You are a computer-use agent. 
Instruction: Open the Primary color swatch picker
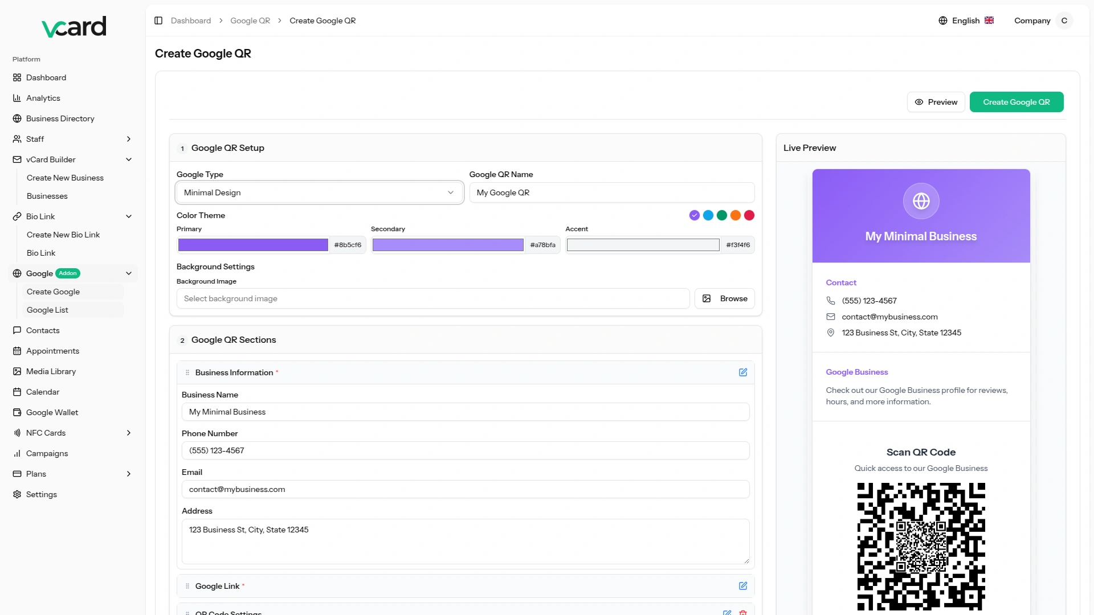(x=253, y=245)
